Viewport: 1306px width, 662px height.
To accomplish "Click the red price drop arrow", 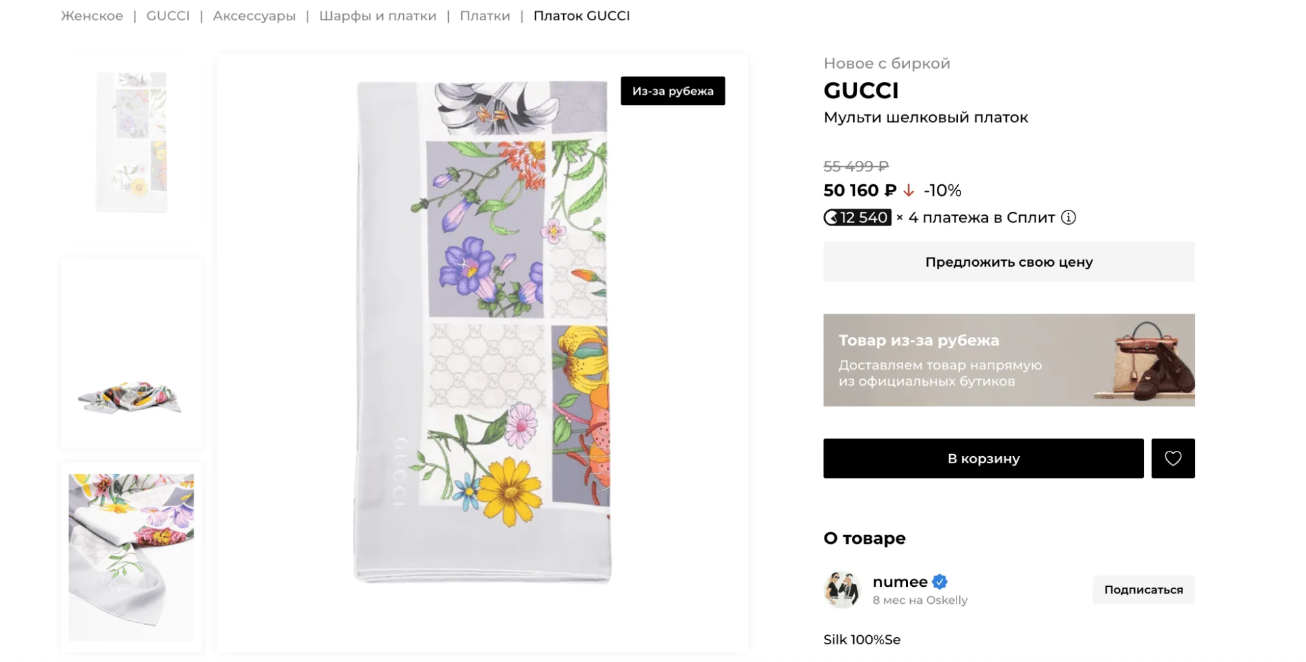I will click(x=908, y=191).
